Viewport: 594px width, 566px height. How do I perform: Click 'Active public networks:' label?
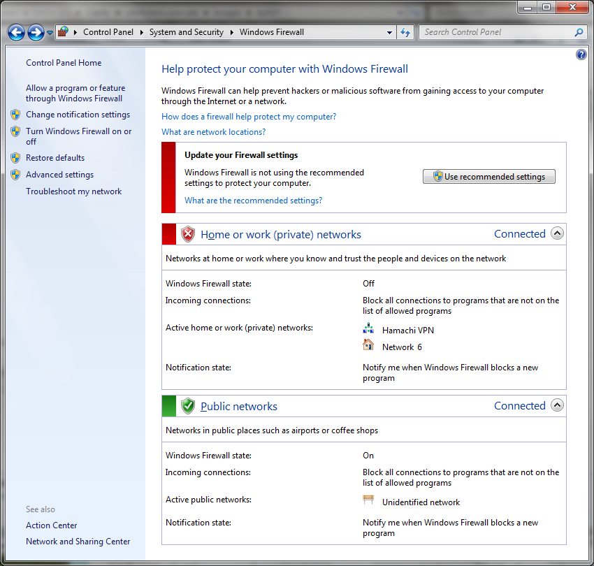(208, 500)
